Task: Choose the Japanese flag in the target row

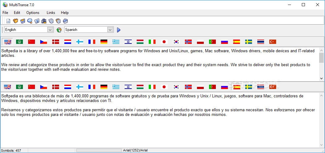Action: click(x=164, y=87)
